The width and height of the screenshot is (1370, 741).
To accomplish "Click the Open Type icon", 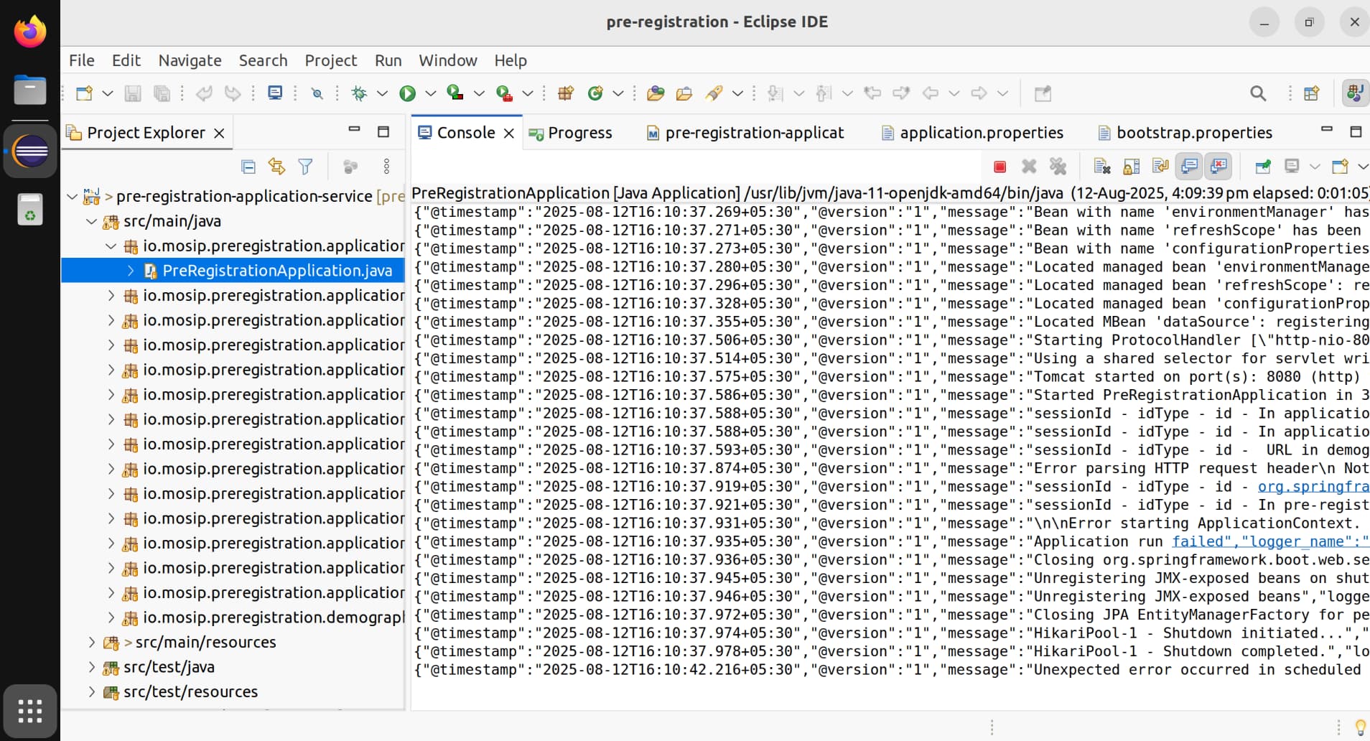I will pos(655,93).
